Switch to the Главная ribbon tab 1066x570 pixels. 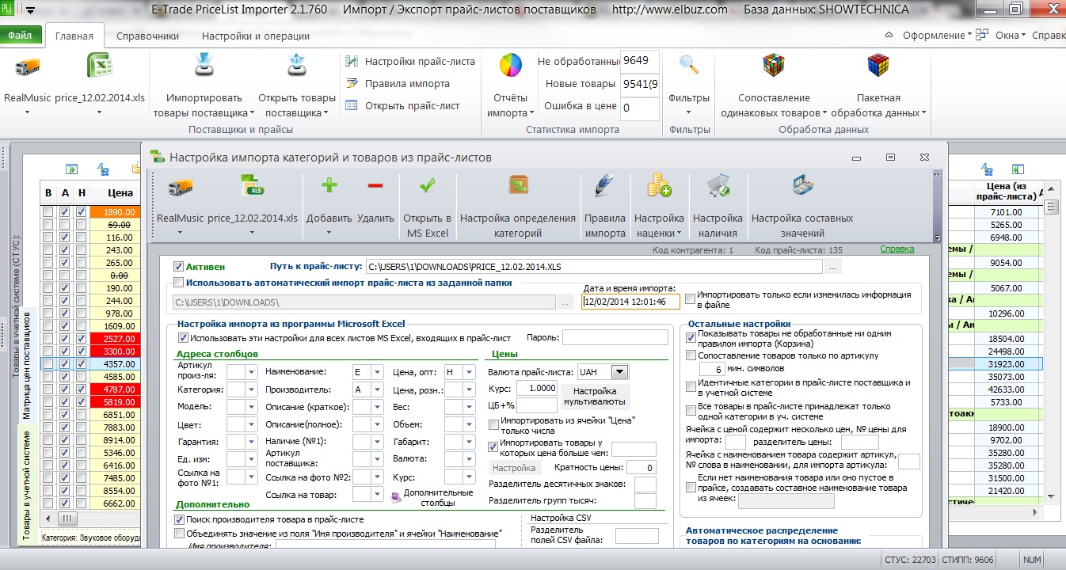[x=74, y=36]
